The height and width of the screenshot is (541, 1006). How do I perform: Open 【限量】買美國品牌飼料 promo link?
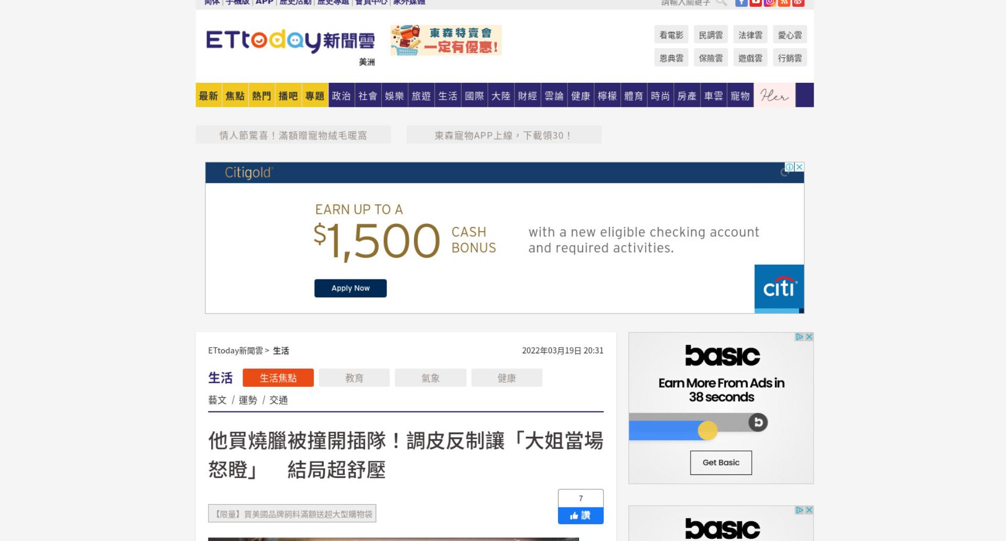292,514
